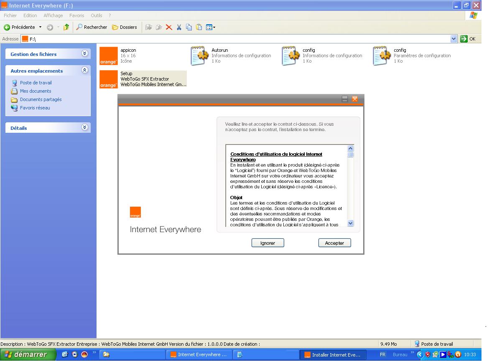This screenshot has height=362, width=489.
Task: Switch to Installer Internet Eve... taskbar button
Action: click(x=333, y=355)
